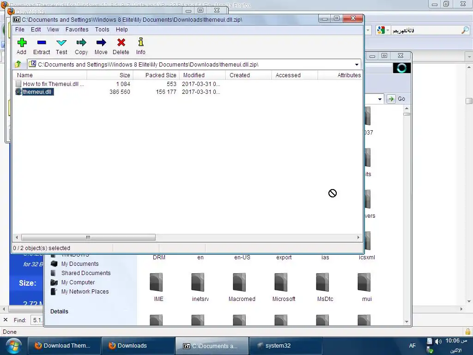This screenshot has height=355, width=473.
Task: Switch to Downloads taskbar button
Action: (138, 346)
